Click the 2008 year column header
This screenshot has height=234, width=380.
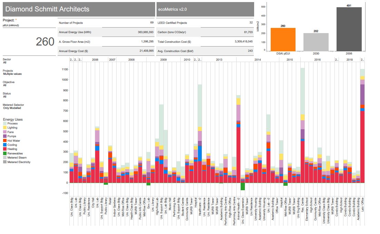[131, 60]
